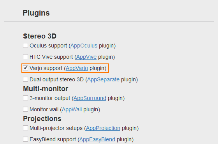Select the Plugins section heading
218x144 pixels.
36,13
